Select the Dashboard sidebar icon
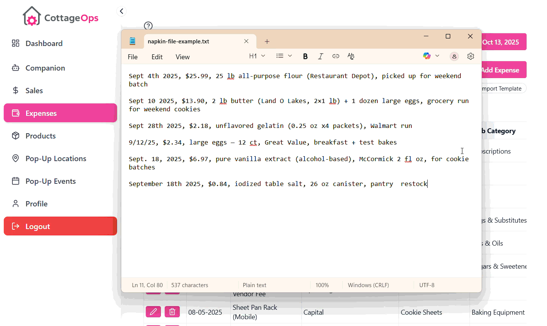 coord(15,43)
